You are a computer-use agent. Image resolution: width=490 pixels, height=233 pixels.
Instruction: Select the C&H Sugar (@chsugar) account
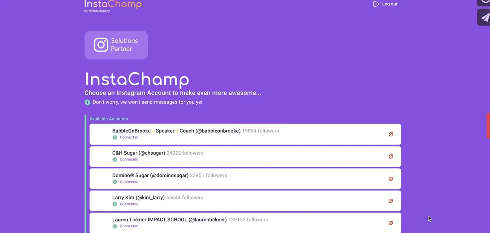click(x=245, y=156)
